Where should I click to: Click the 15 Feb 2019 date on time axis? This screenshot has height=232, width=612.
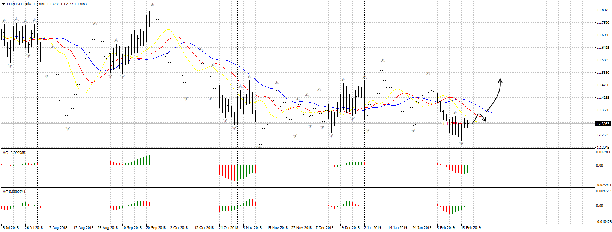click(x=470, y=228)
